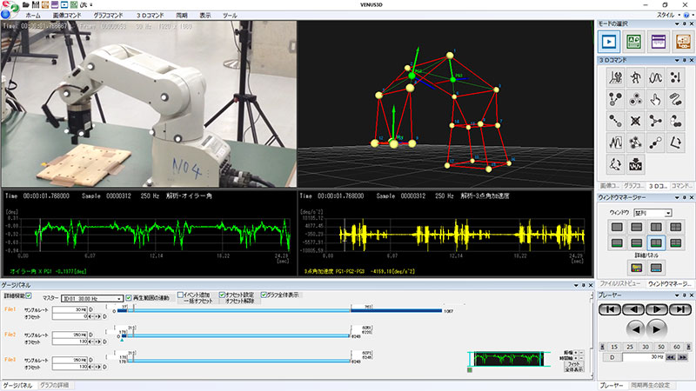This screenshot has height=391, width=696.
Task: Switch to the グラフの詳細 tab
Action: (x=57, y=384)
